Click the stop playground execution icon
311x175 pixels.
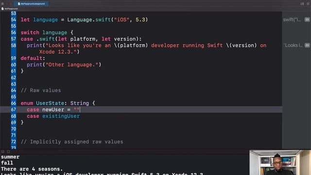8,151
